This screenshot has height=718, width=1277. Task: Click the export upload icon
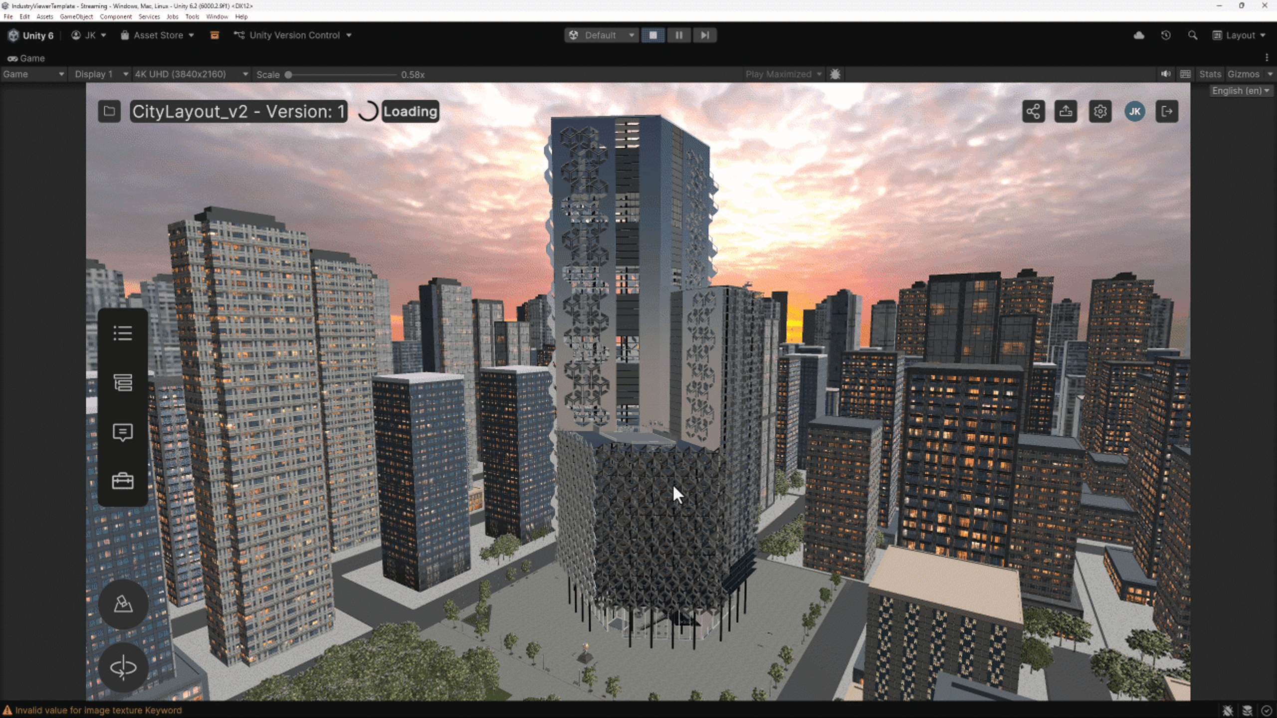tap(1066, 111)
